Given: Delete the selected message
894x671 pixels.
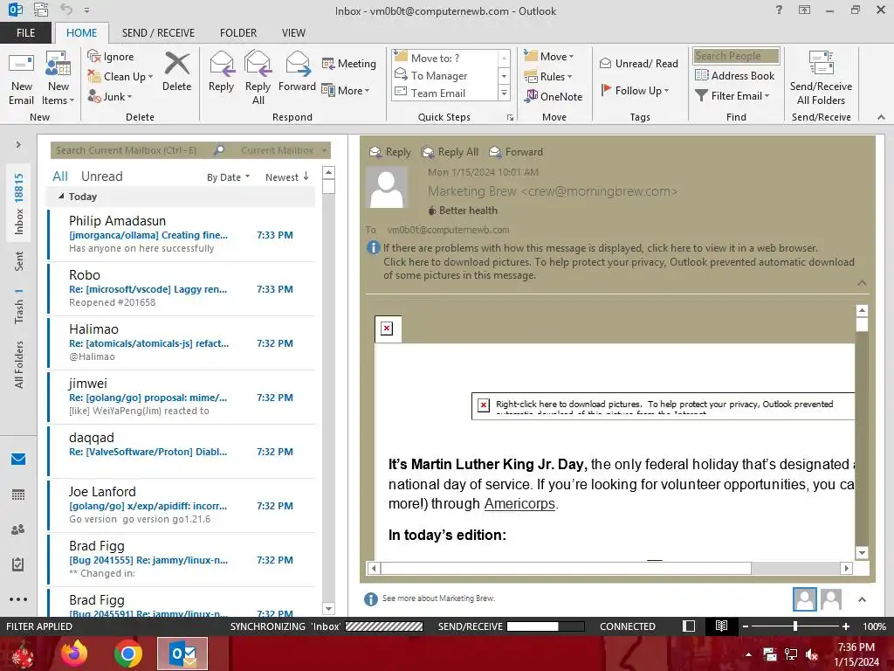Looking at the screenshot, I should [176, 73].
